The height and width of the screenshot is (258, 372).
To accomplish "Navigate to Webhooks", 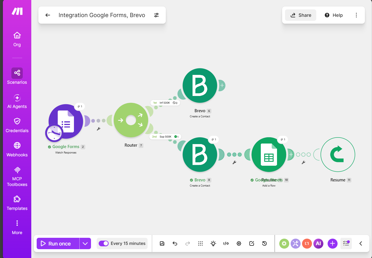I will (17, 150).
